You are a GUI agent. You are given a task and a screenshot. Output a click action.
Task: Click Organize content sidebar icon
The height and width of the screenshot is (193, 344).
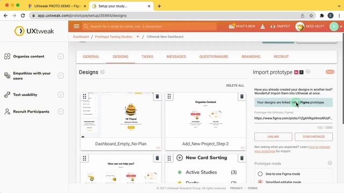point(7,56)
